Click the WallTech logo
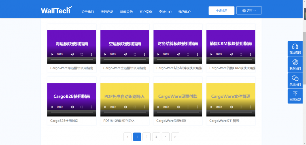The height and width of the screenshot is (145, 306). 57,10
